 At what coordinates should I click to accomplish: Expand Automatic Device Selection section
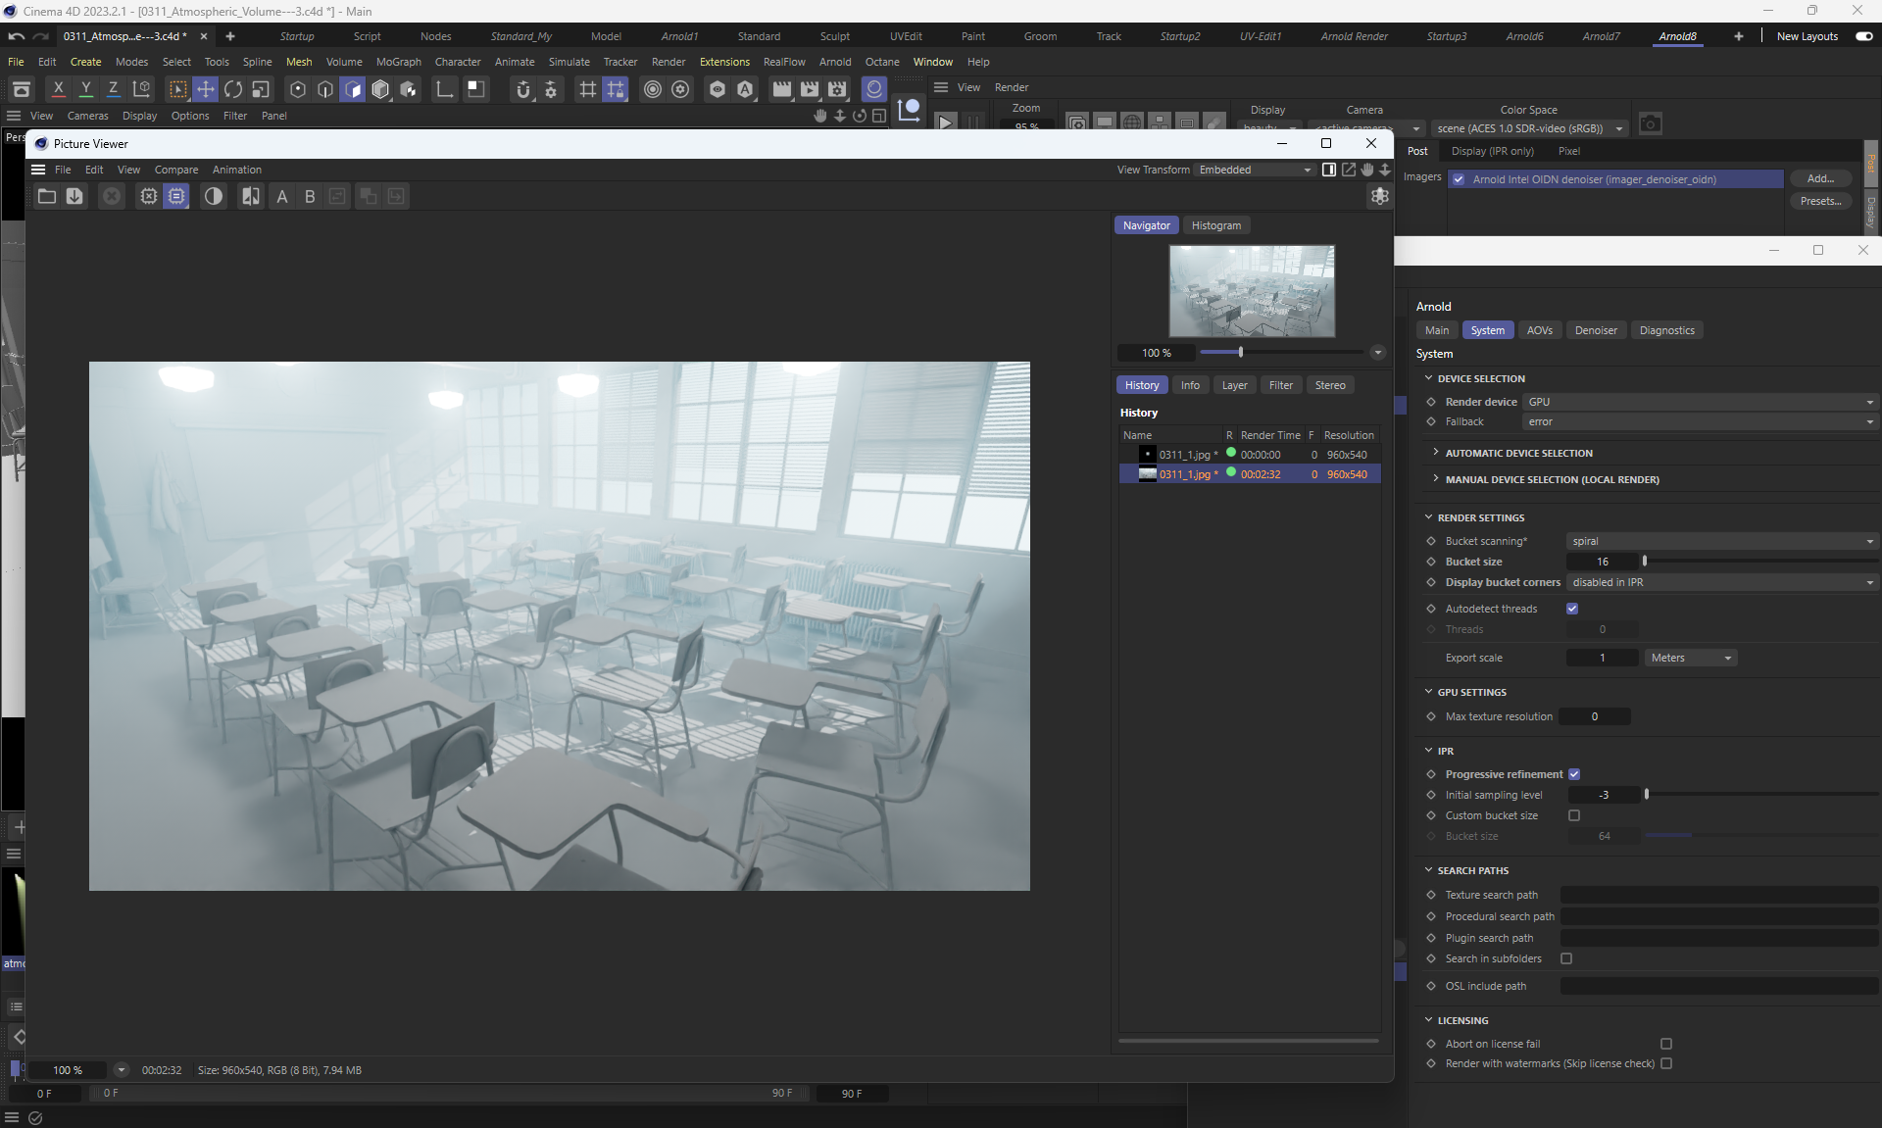pyautogui.click(x=1518, y=453)
